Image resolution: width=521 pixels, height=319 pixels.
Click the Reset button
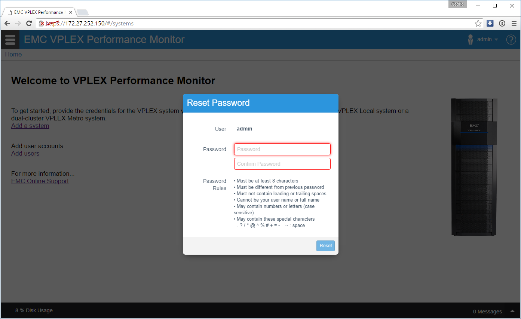point(325,246)
